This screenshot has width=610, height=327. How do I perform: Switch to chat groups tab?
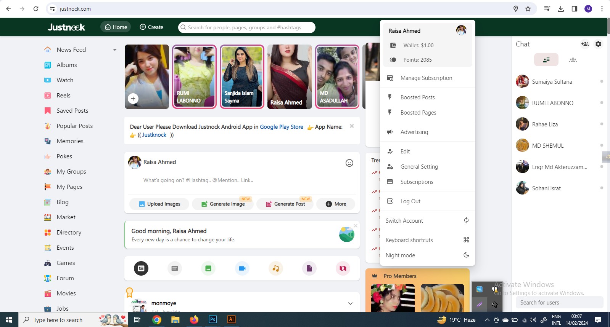click(x=573, y=60)
